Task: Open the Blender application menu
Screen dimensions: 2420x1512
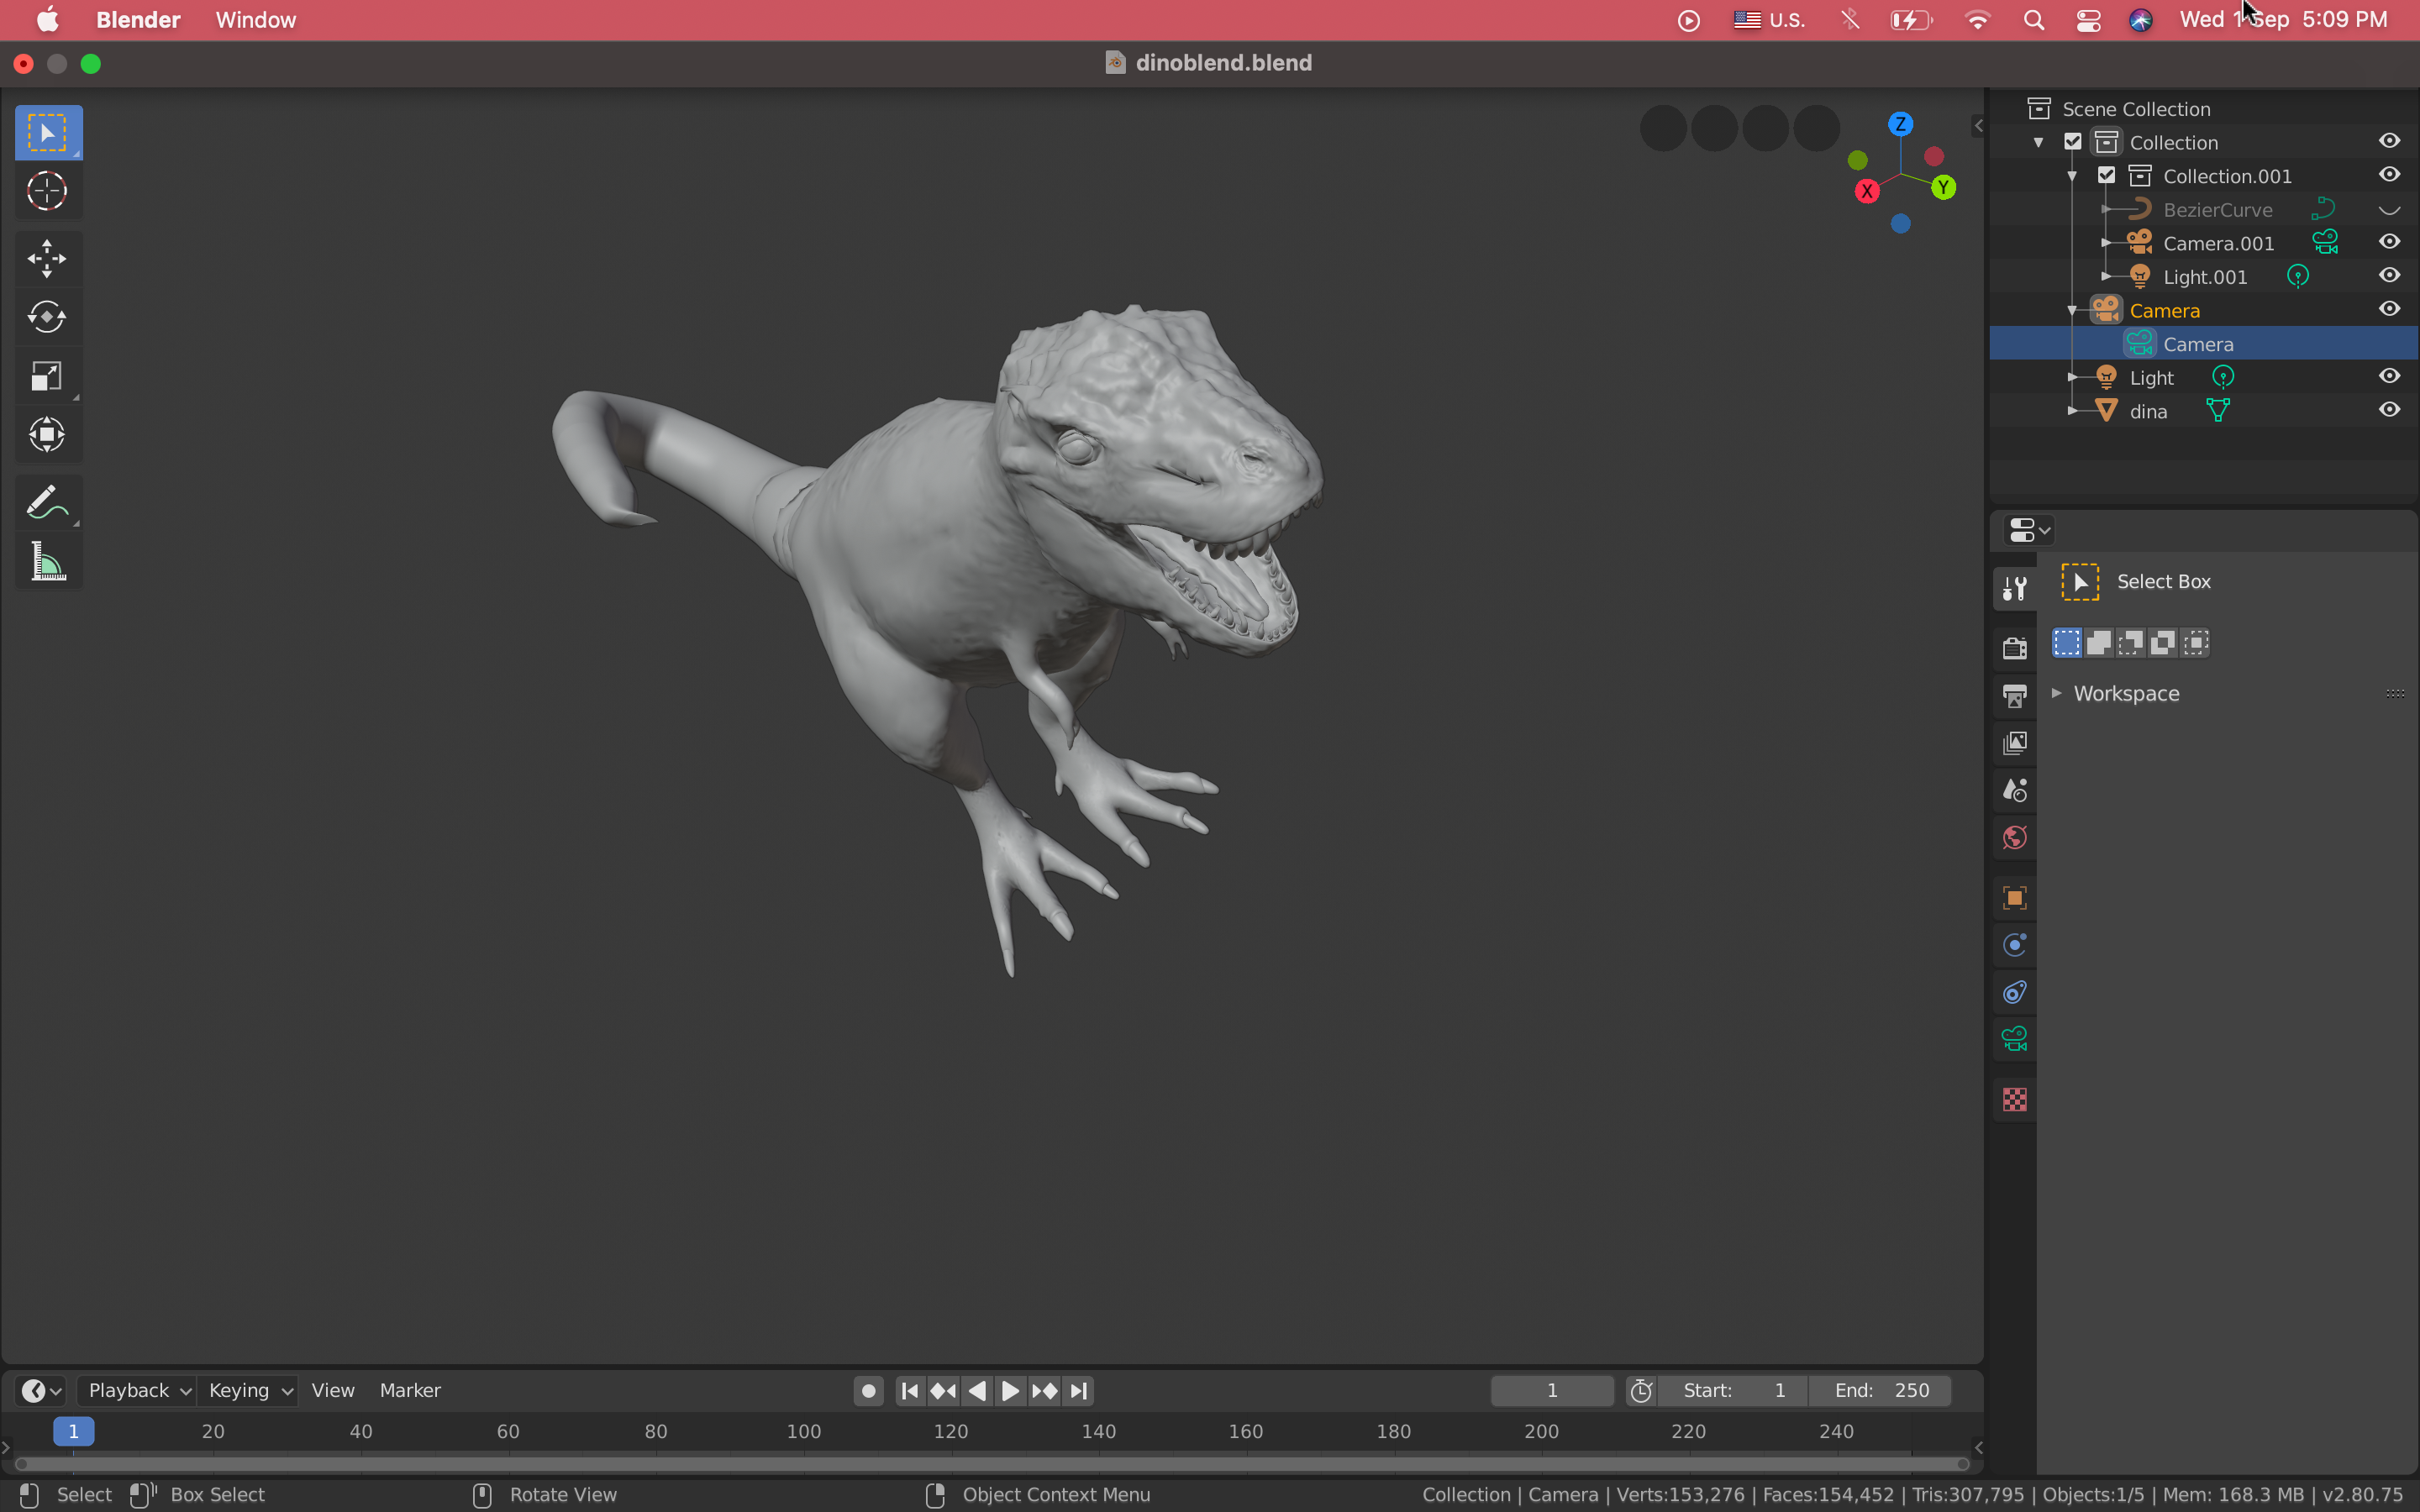Action: [138, 20]
